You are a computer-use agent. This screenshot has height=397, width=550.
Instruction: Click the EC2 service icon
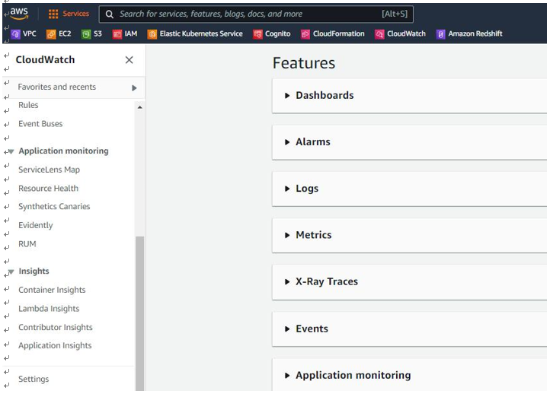[x=51, y=34]
